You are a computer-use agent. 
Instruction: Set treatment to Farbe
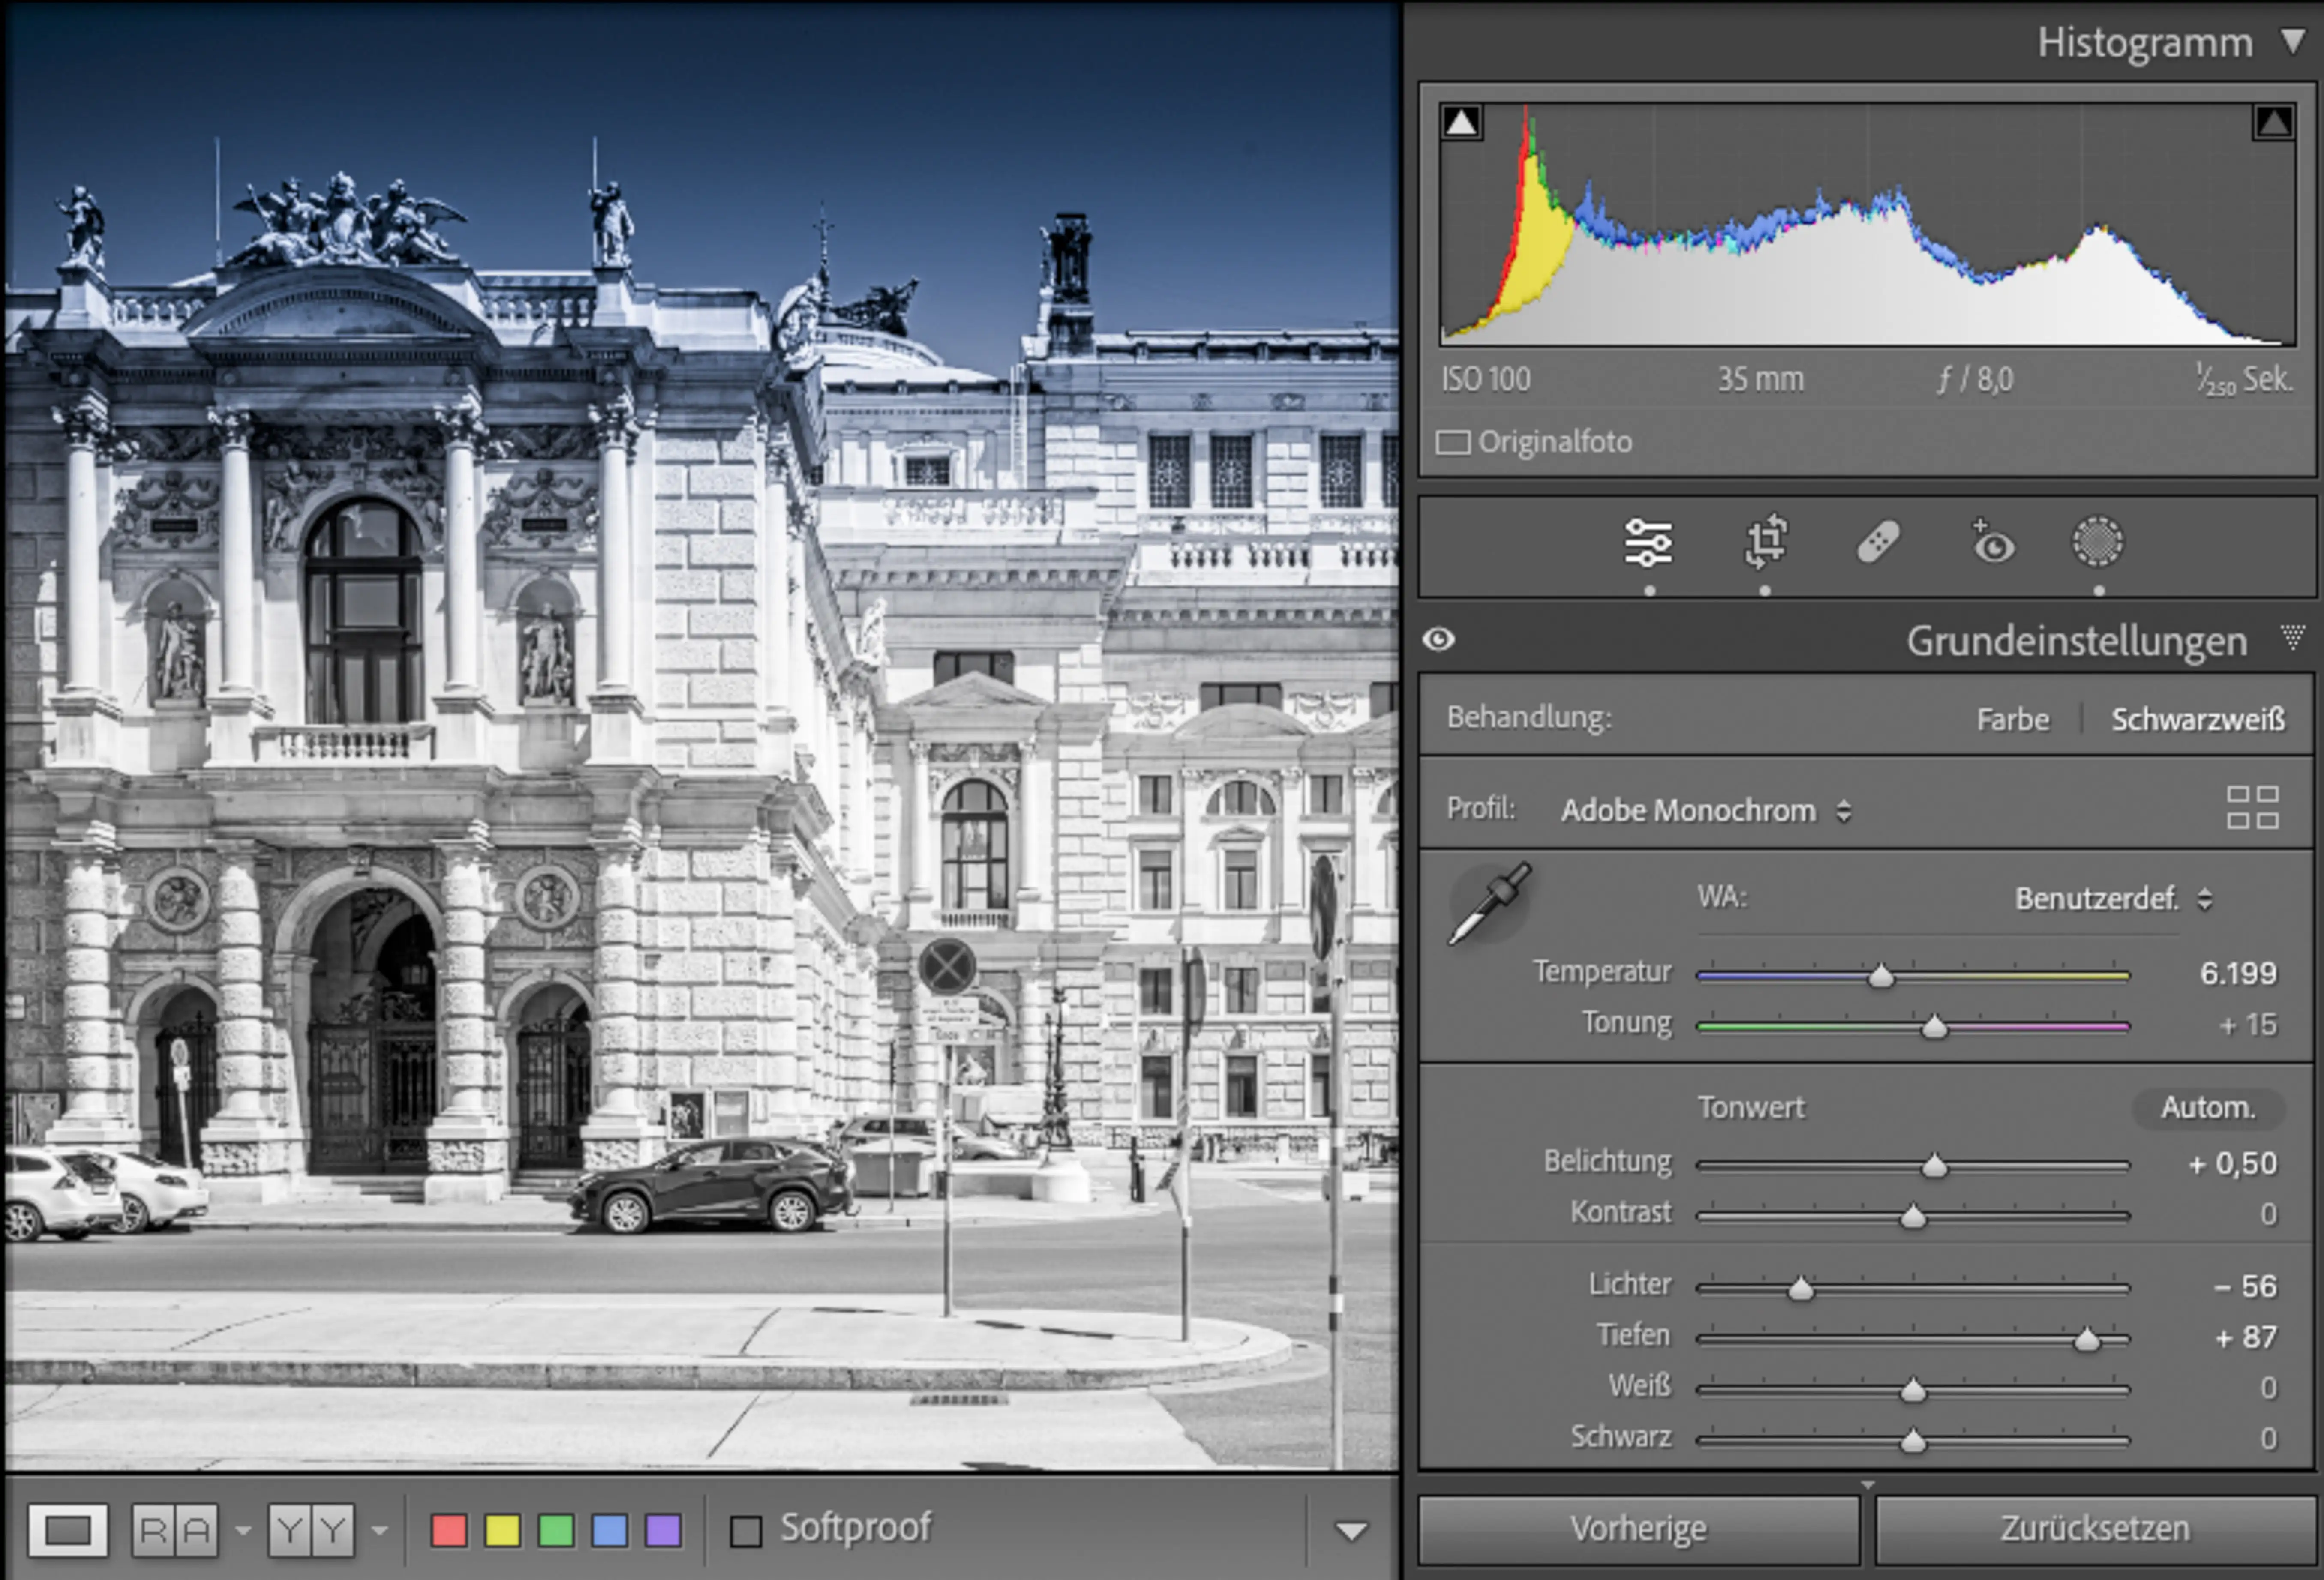pos(2012,719)
